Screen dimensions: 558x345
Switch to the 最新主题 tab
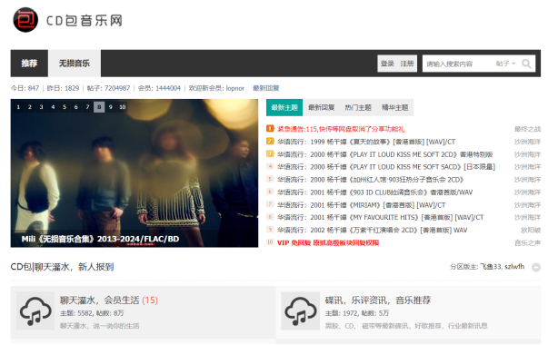(x=284, y=107)
